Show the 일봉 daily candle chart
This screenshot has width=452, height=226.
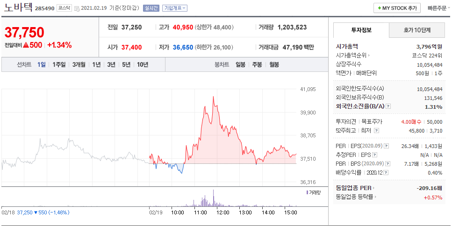point(240,64)
